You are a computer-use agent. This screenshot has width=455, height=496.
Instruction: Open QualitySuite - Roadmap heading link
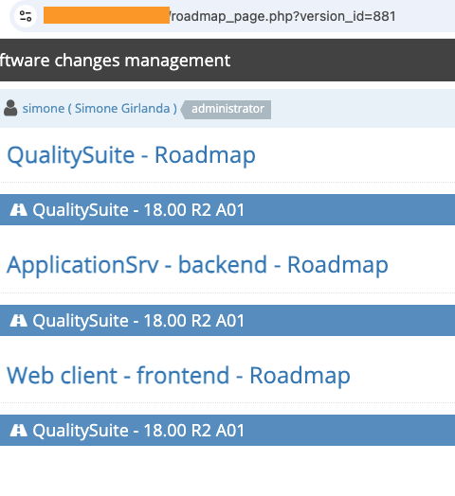tap(131, 155)
